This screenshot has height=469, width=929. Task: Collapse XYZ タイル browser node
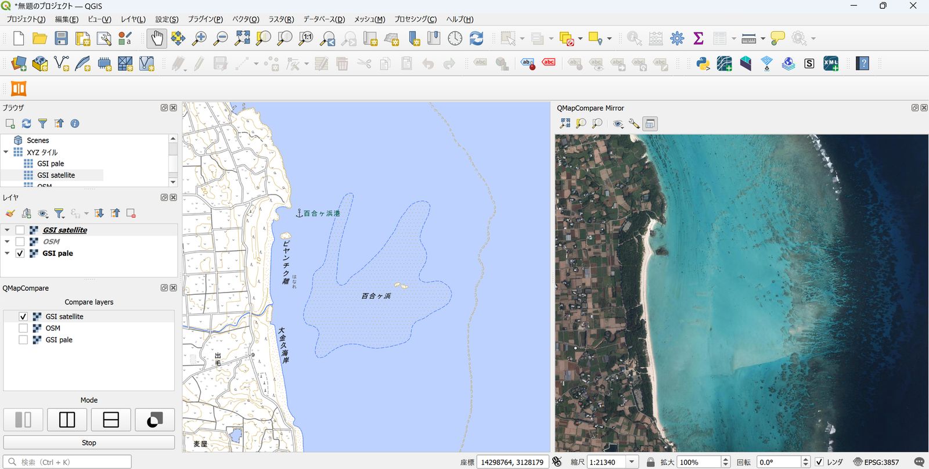(x=6, y=152)
